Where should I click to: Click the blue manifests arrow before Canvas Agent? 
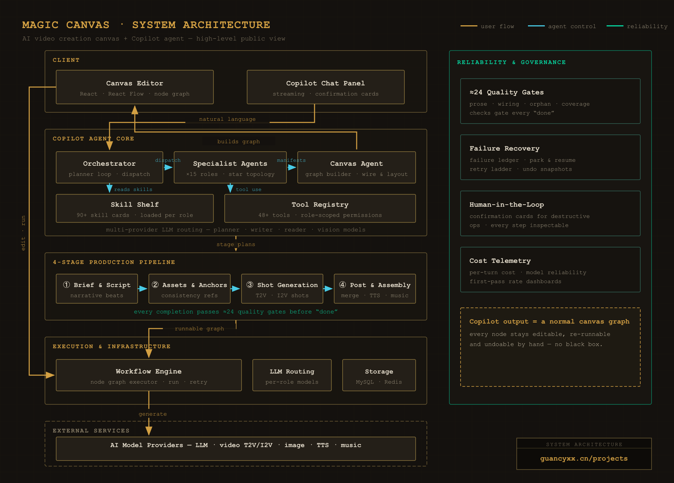click(x=292, y=167)
